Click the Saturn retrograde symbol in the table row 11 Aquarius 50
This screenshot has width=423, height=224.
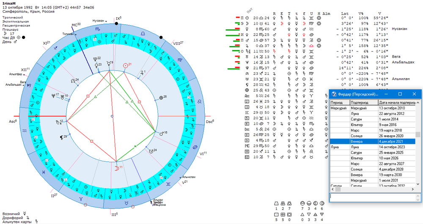(x=247, y=52)
